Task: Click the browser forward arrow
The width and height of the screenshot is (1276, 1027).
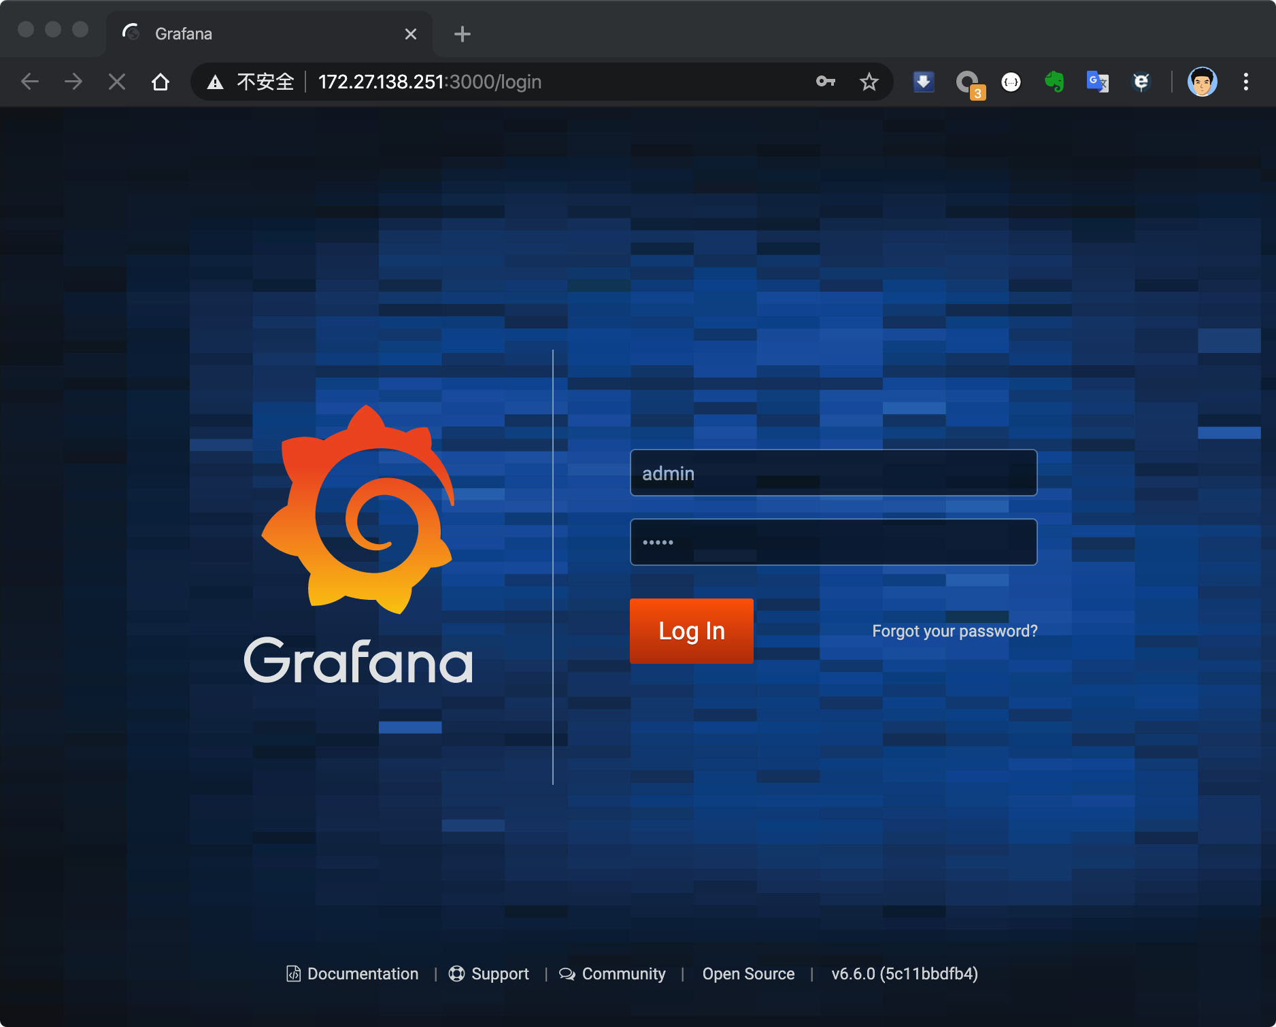Action: tap(73, 82)
